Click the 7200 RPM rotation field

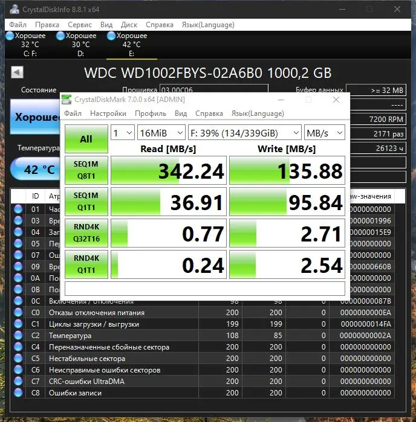(378, 119)
